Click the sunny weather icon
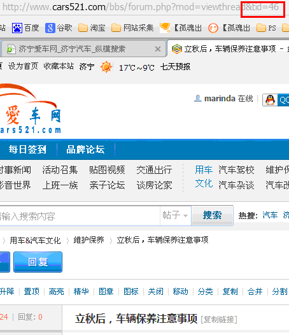The image size is (289, 335). [x=106, y=67]
